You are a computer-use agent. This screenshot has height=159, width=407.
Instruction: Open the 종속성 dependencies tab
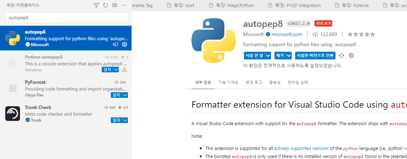[x=275, y=82]
